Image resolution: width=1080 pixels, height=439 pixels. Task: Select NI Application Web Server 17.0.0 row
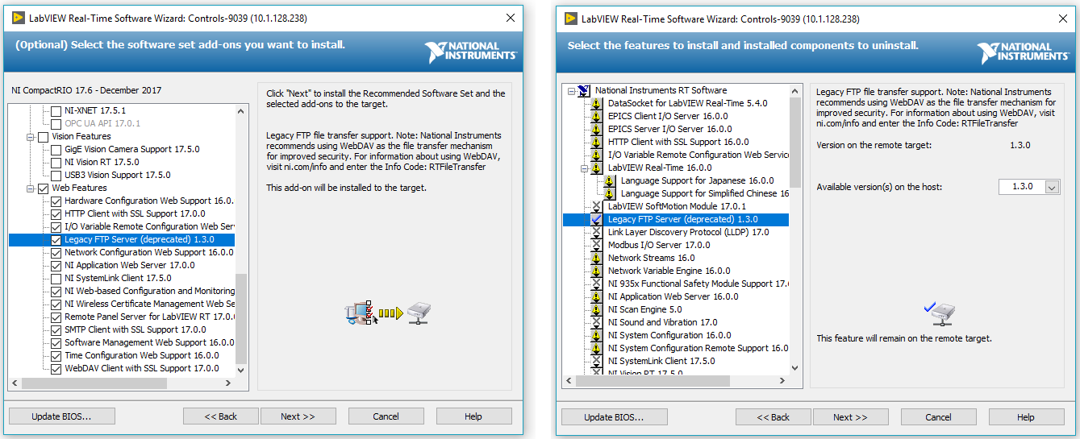(129, 265)
